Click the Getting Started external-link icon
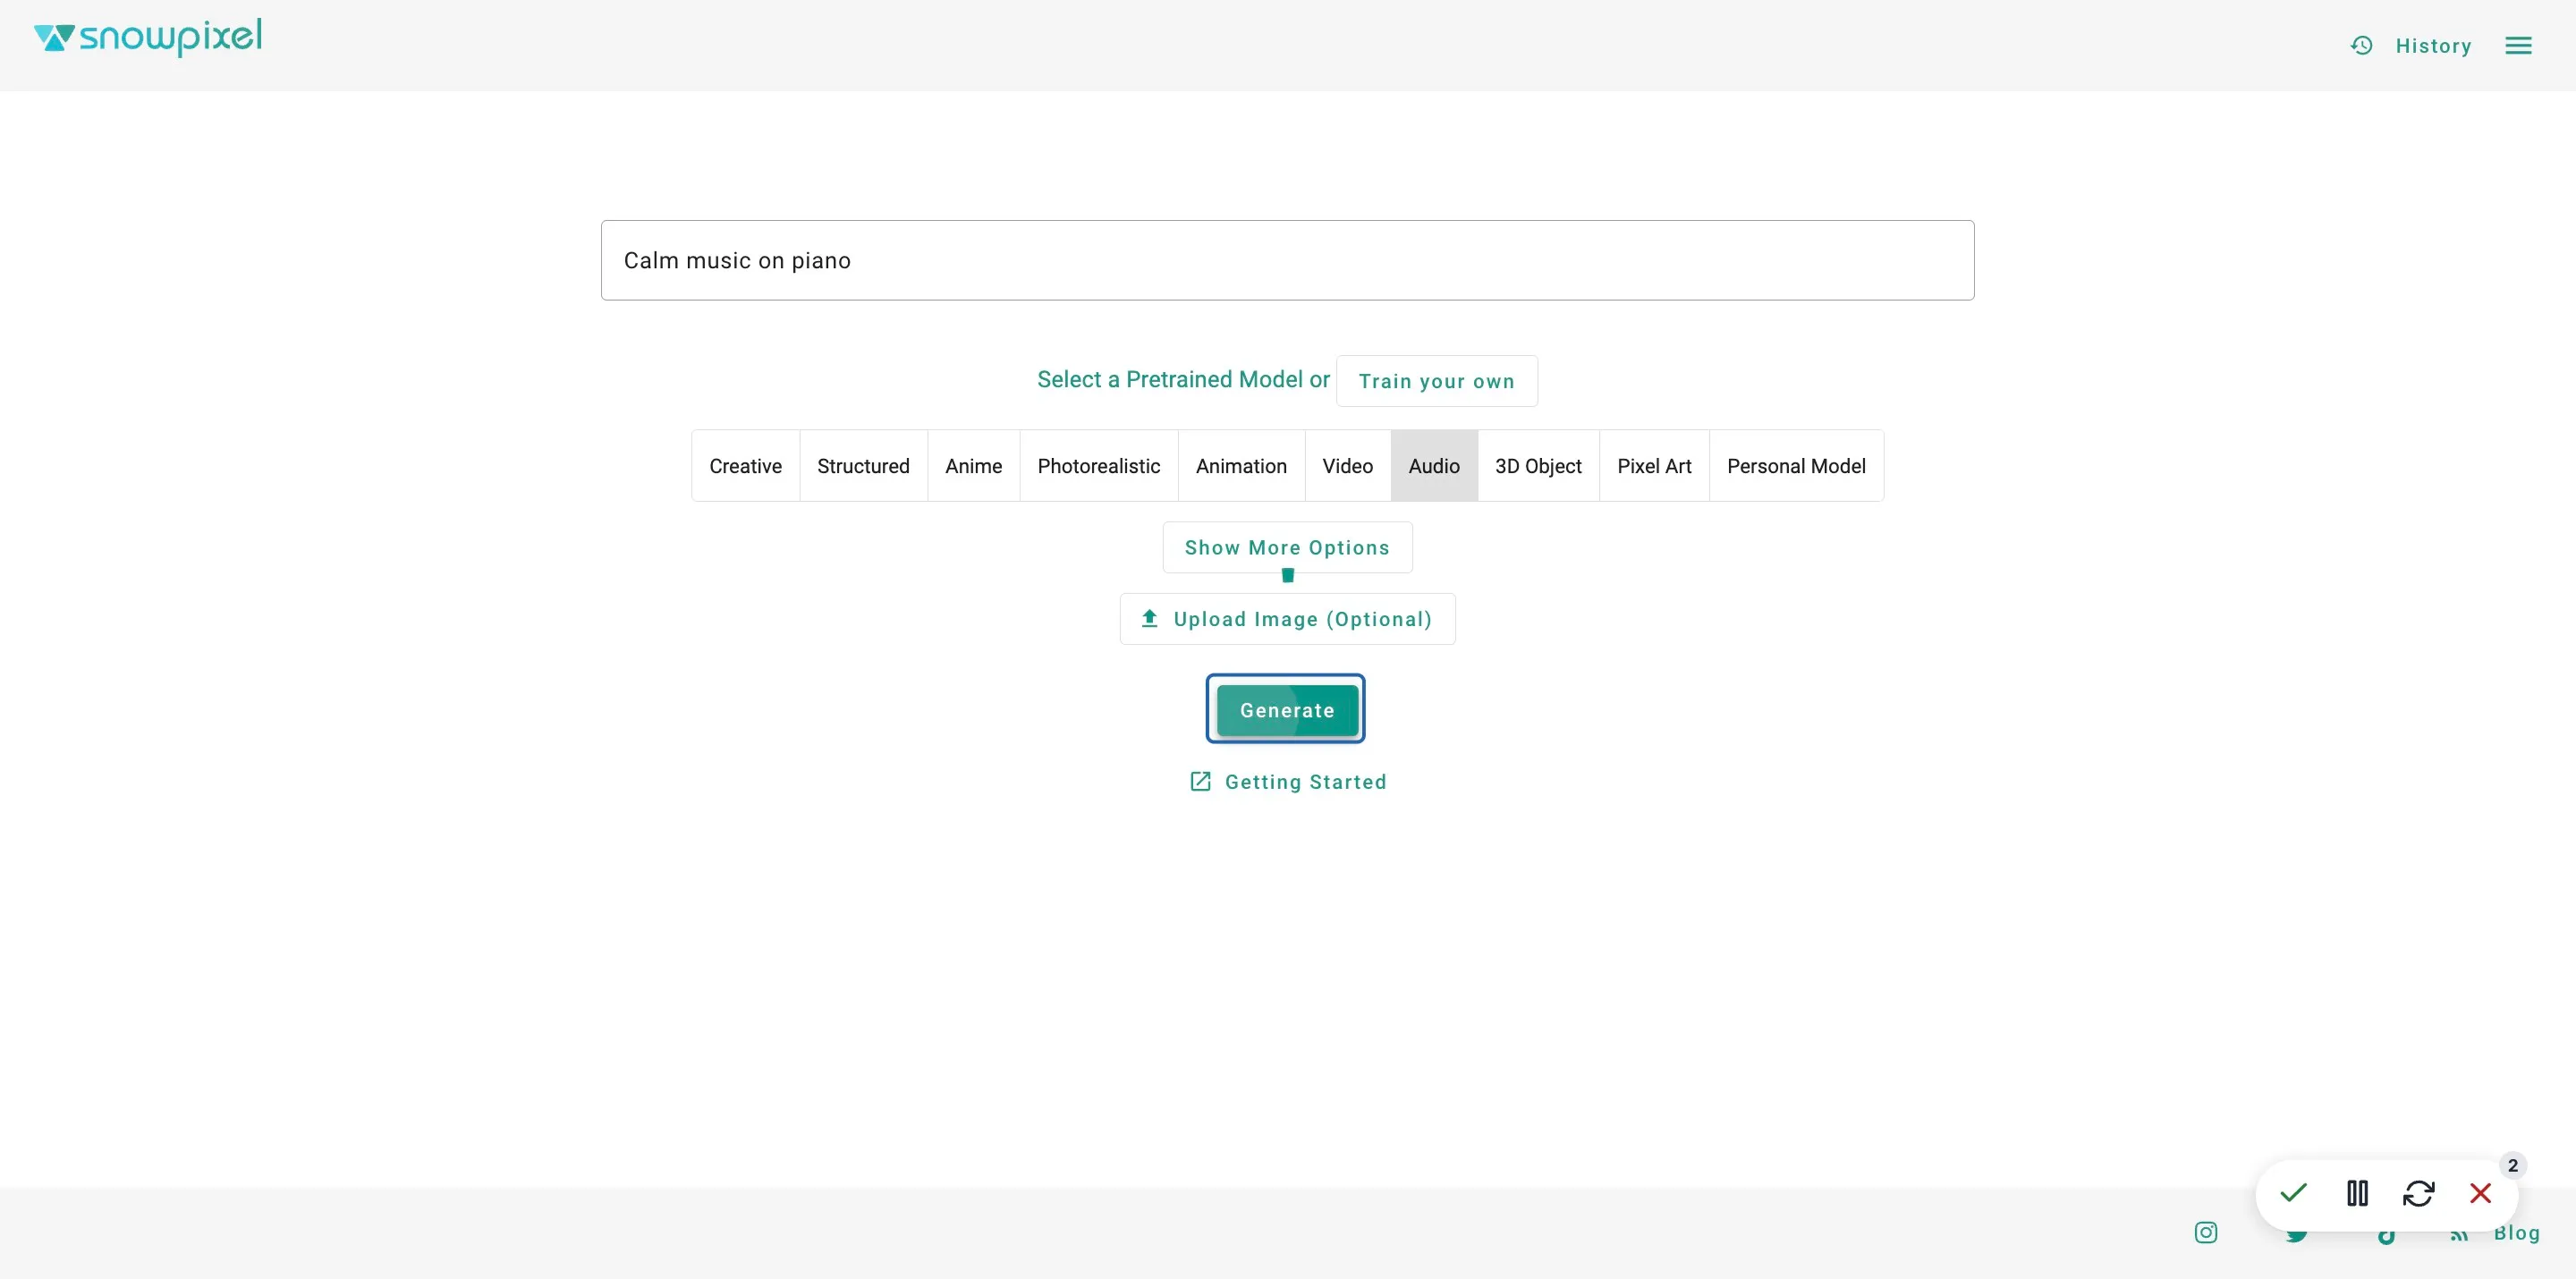The width and height of the screenshot is (2576, 1279). (x=1200, y=781)
